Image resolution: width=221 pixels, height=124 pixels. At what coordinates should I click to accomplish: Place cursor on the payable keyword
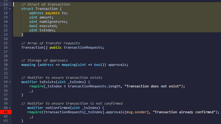53,13
